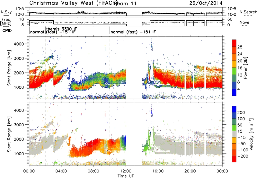This screenshot has height=178, width=257.
Task: Click the N.Search legend label
Action: pos(248,12)
